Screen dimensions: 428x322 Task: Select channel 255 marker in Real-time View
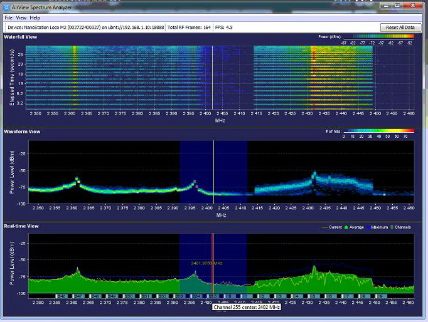click(x=212, y=296)
